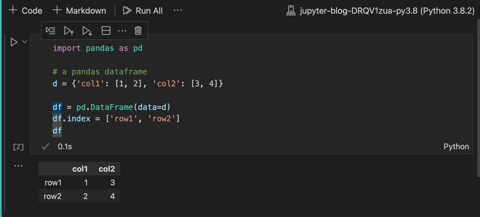Open More Actions ellipsis on the cell toolbar
This screenshot has height=217, width=480.
pyautogui.click(x=122, y=31)
